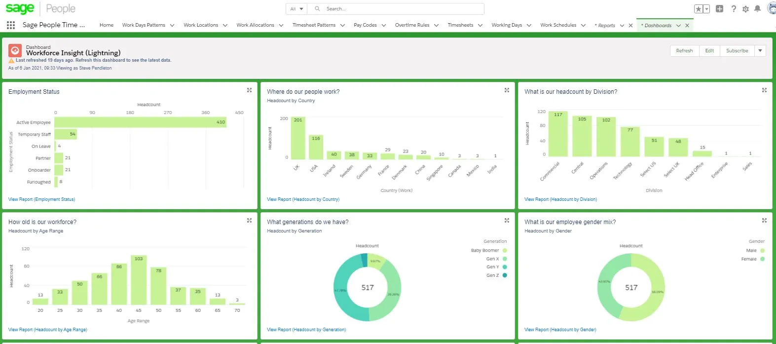Expand the headcount by Division chart

(764, 90)
